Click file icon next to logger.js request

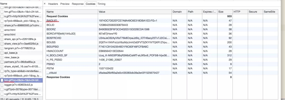[2, 85]
